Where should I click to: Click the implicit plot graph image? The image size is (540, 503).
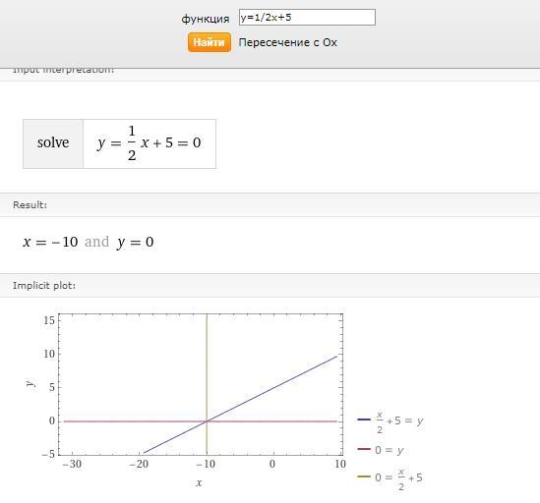click(201, 384)
